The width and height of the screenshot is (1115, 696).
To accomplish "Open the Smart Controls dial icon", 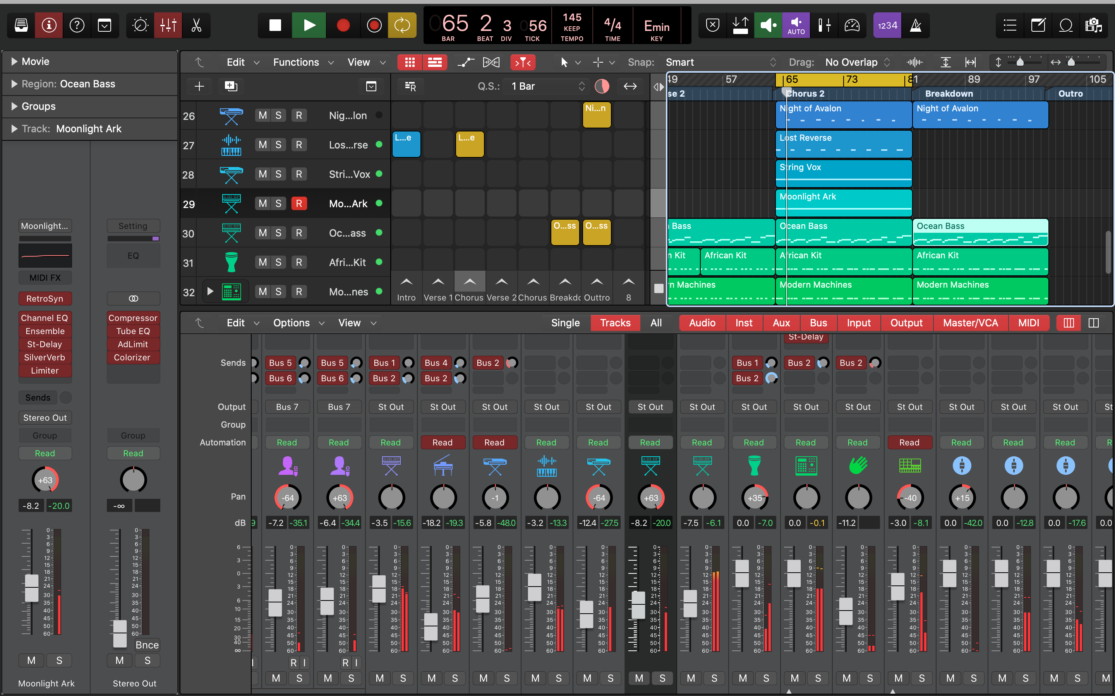I will pos(141,25).
